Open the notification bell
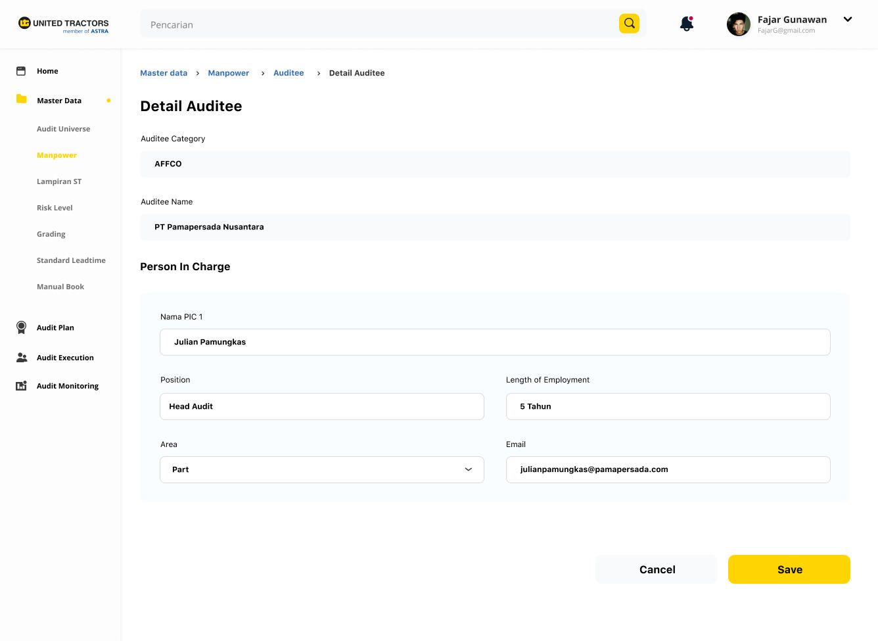878x641 pixels. (x=687, y=24)
